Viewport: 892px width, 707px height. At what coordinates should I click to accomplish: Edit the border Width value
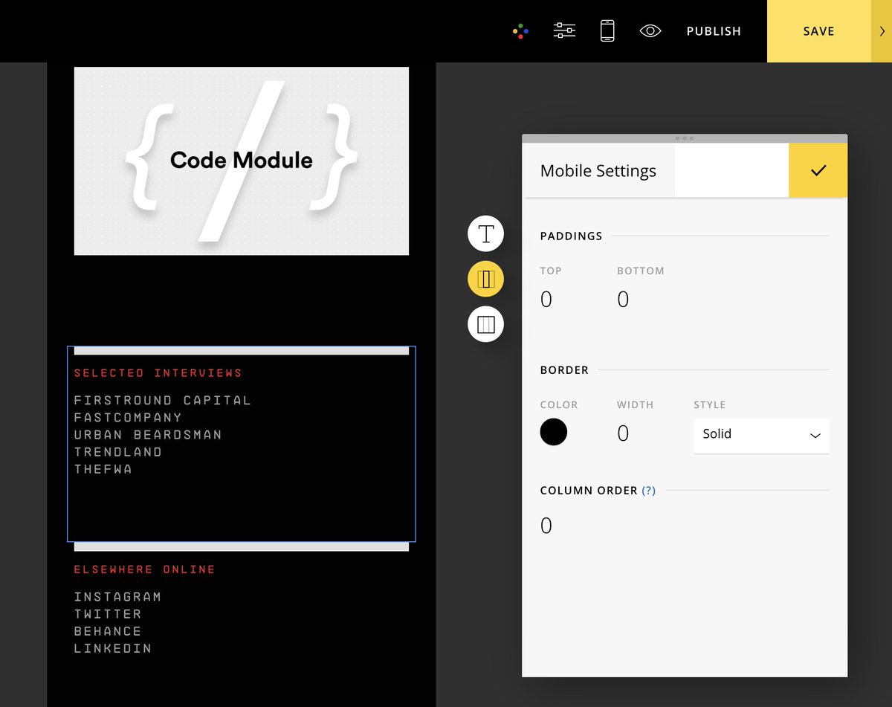tap(624, 433)
